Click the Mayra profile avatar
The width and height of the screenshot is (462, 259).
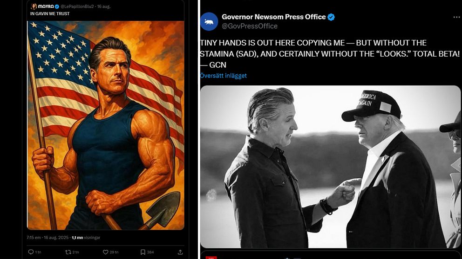click(34, 6)
